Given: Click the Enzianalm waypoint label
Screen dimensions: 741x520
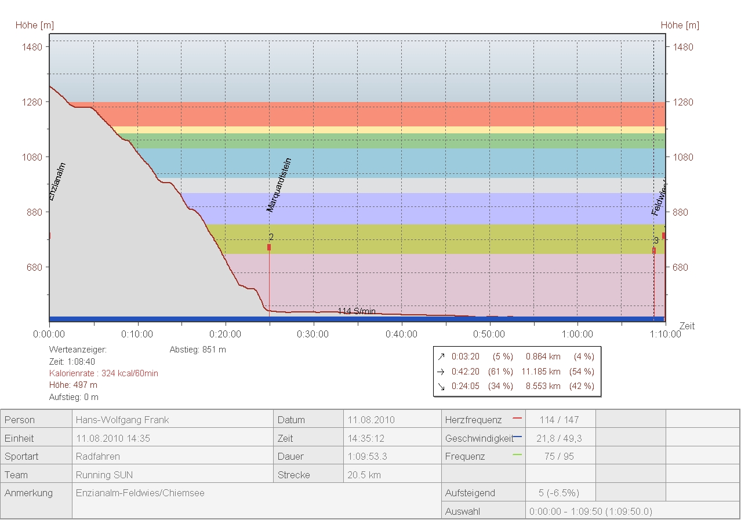Looking at the screenshot, I should click(57, 182).
